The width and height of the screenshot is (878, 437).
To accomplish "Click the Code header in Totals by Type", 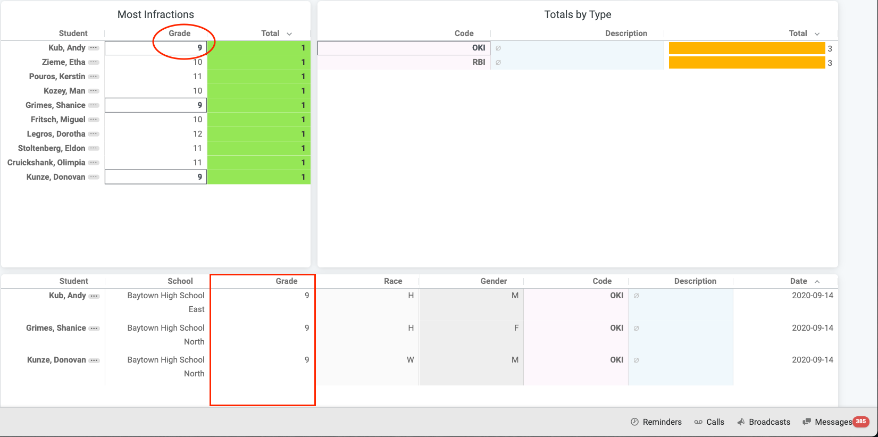I will tap(464, 33).
